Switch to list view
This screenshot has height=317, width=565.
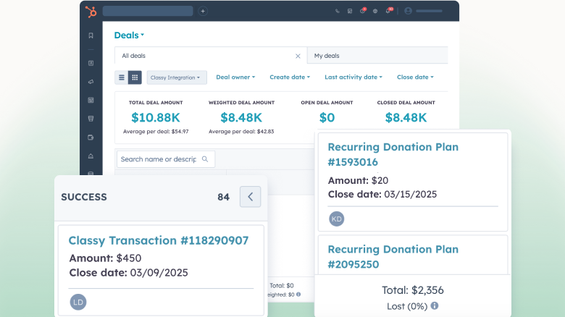point(122,77)
